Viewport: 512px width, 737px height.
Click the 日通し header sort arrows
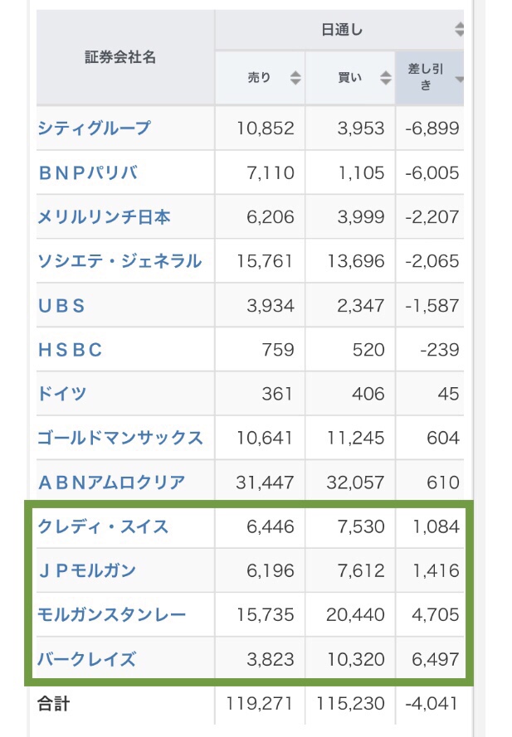(459, 29)
